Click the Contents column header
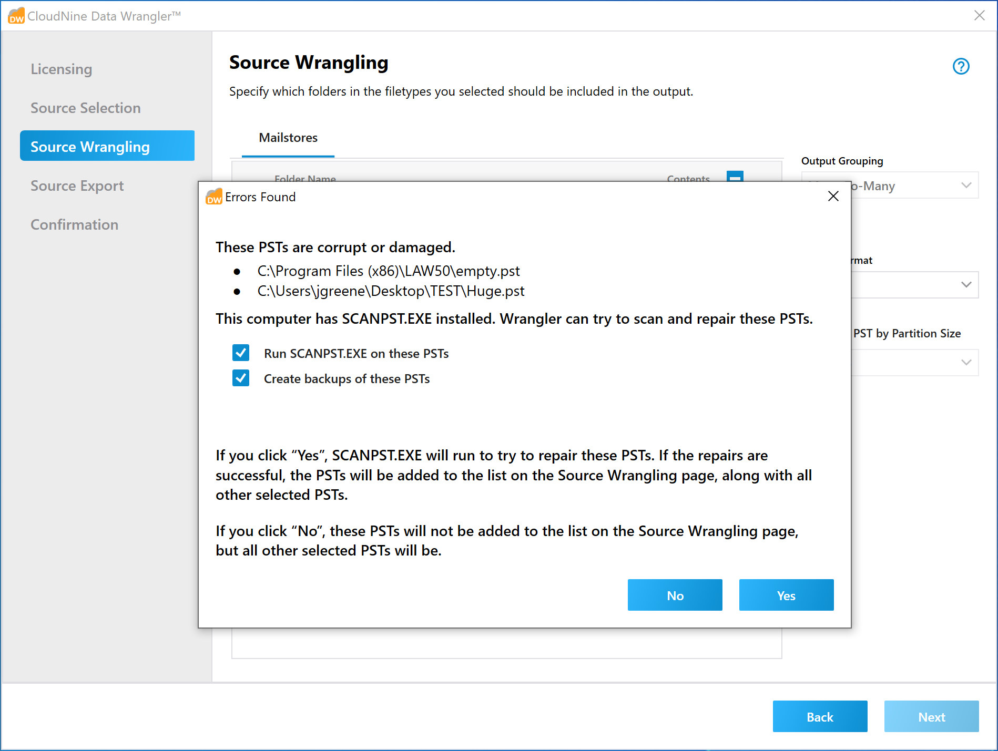This screenshot has height=751, width=998. (x=688, y=178)
